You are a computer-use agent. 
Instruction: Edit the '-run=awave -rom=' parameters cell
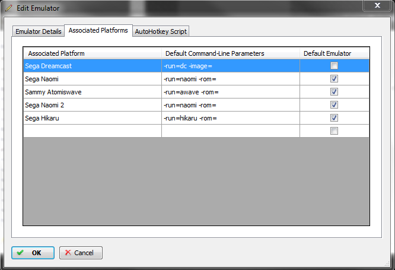tap(231, 92)
